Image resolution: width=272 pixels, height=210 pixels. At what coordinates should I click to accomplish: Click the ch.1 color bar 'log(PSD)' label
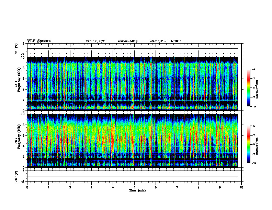point(257,89)
